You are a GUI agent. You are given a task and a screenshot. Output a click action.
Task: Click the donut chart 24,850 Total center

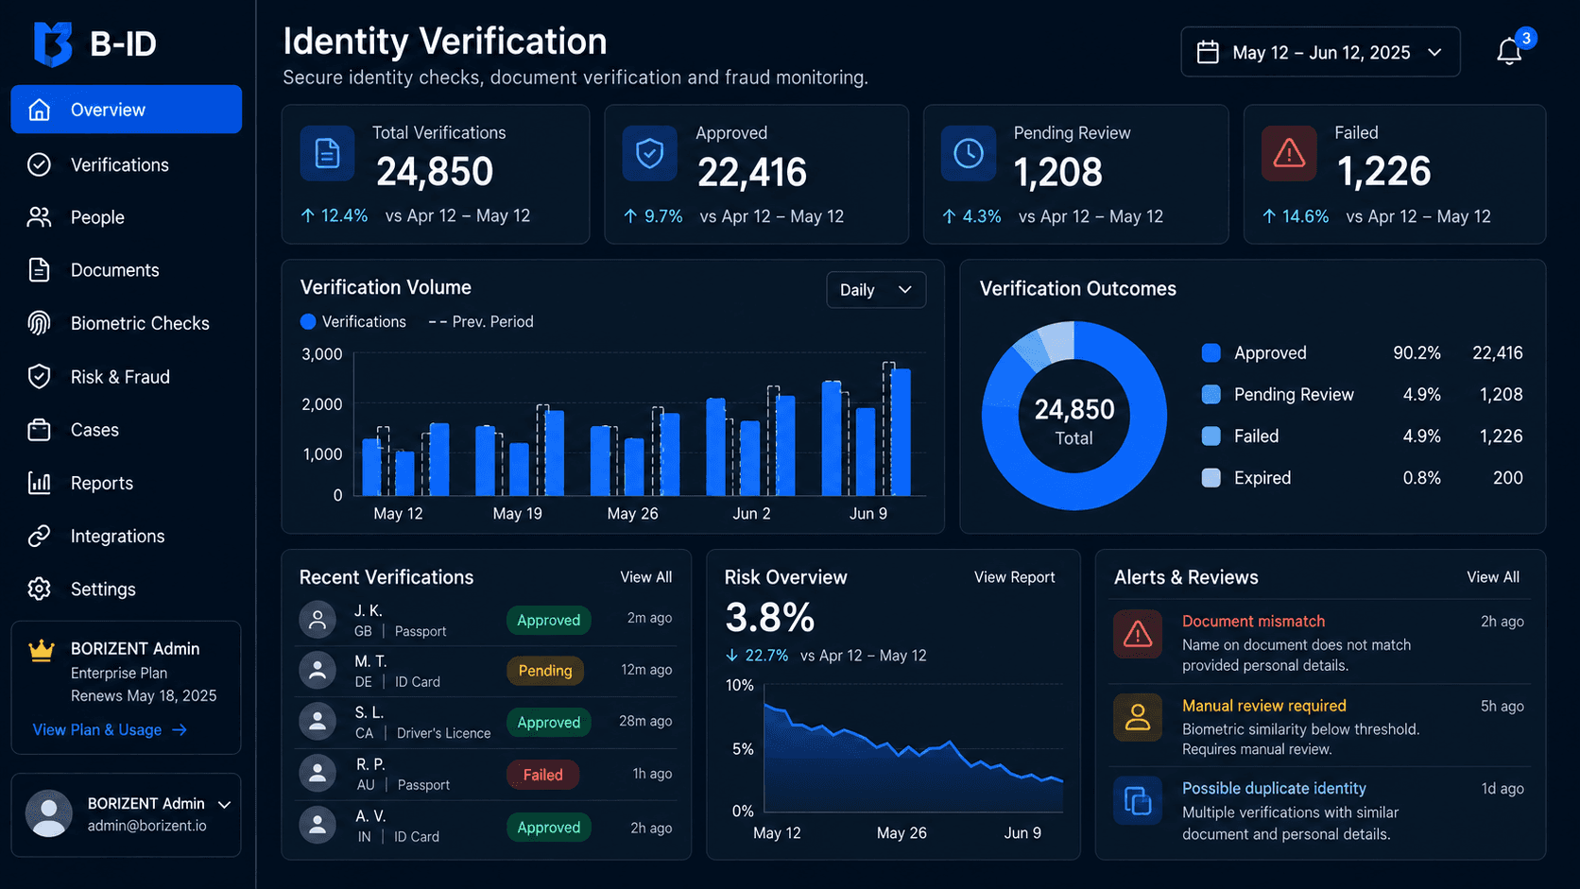pos(1074,421)
